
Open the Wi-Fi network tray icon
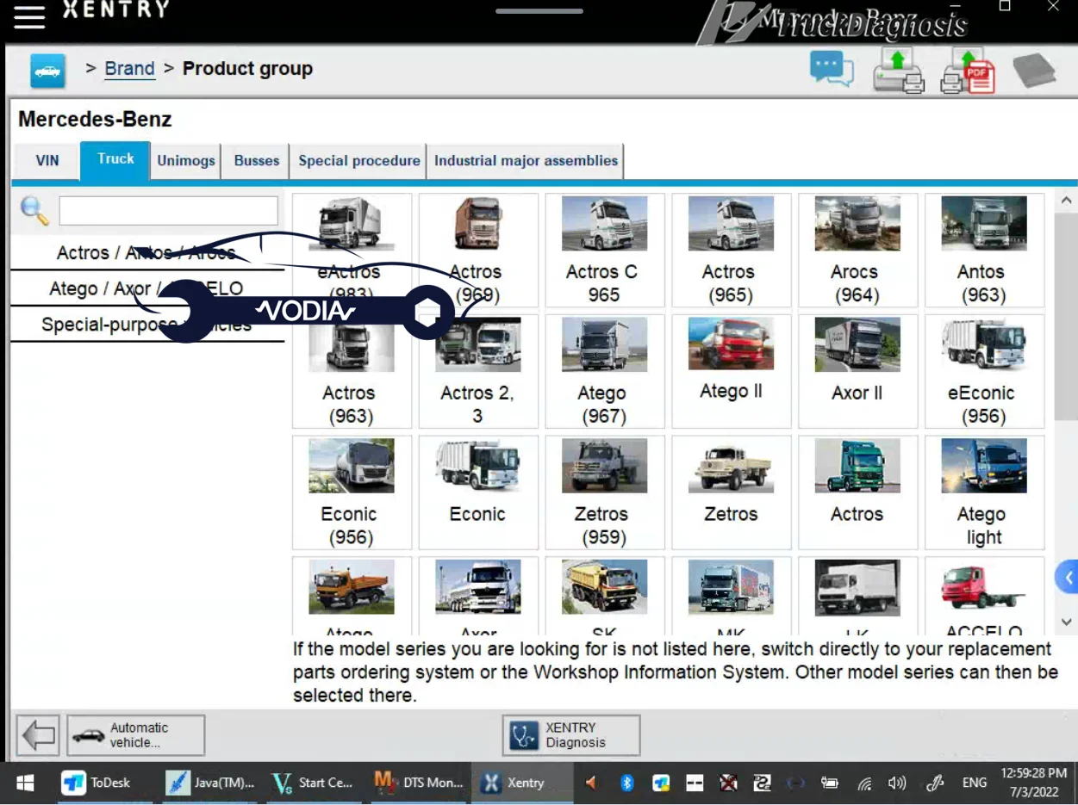tap(864, 783)
